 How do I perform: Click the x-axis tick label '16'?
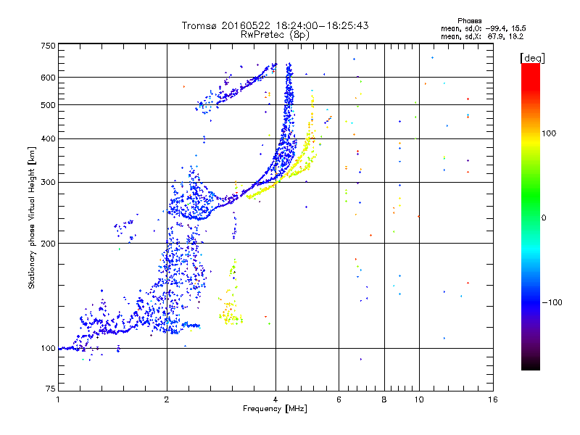[x=493, y=399]
